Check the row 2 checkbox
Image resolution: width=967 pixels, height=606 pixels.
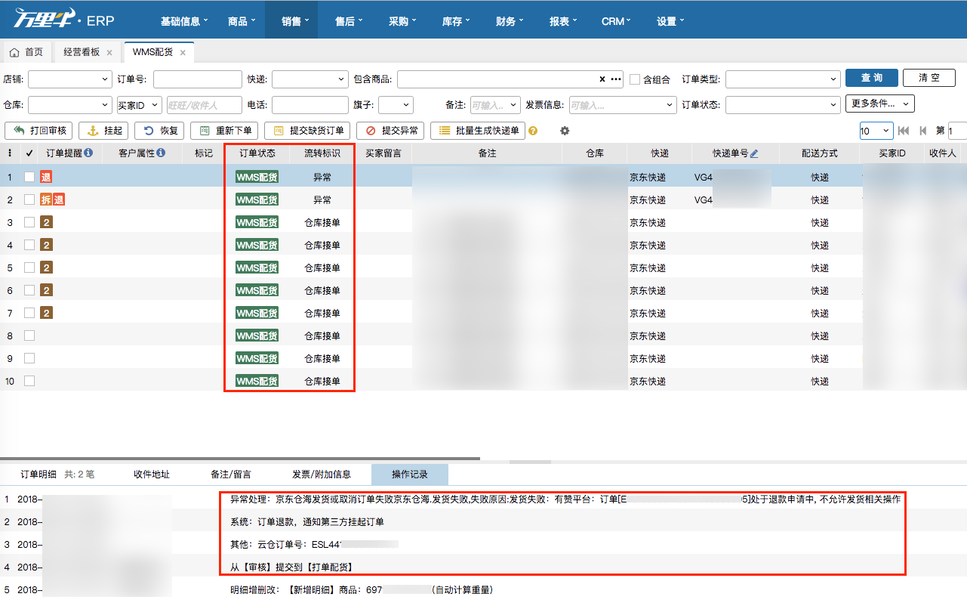click(x=29, y=199)
